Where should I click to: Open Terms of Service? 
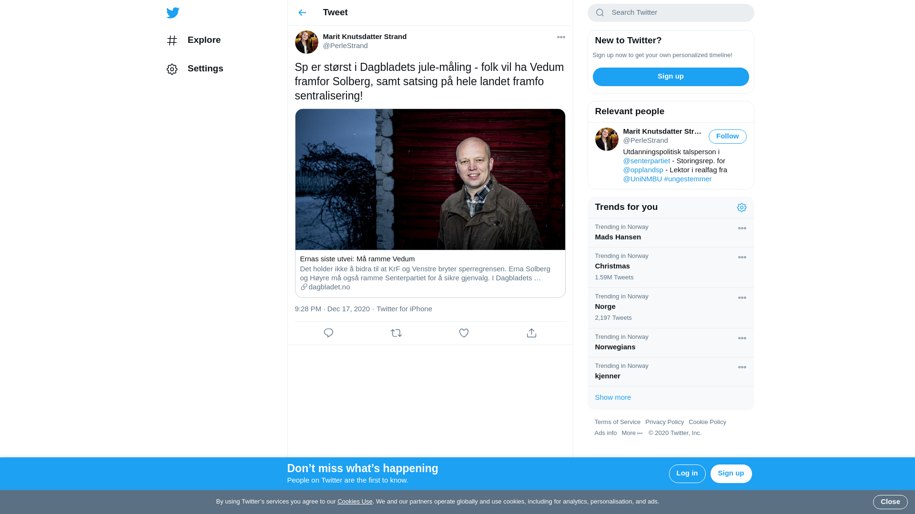(x=617, y=422)
